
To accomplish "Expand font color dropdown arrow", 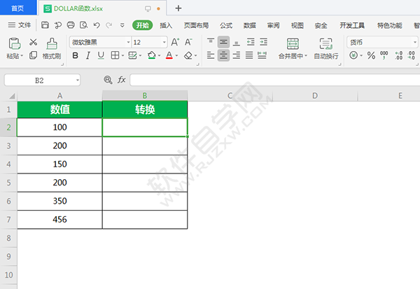I will 176,56.
